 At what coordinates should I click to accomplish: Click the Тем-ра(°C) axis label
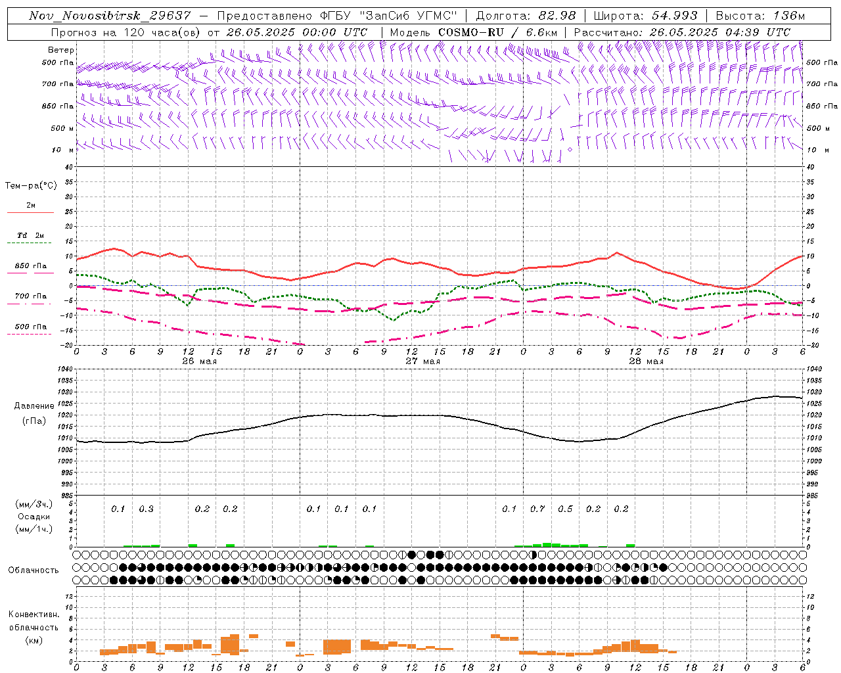pos(31,186)
